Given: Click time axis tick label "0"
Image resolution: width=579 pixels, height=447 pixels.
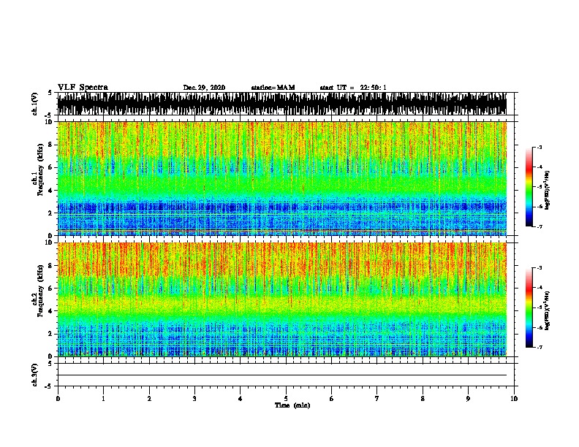Looking at the screenshot, I should tap(58, 399).
